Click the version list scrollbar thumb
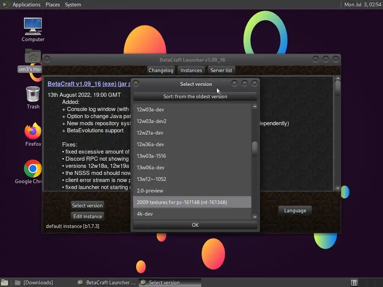The image size is (383, 287). click(254, 148)
